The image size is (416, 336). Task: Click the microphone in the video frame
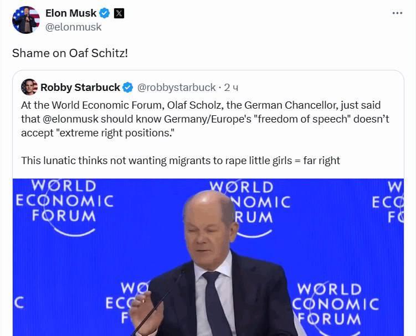(159, 303)
